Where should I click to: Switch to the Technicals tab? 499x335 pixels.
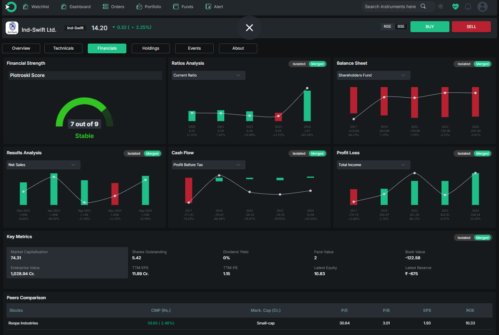click(63, 48)
